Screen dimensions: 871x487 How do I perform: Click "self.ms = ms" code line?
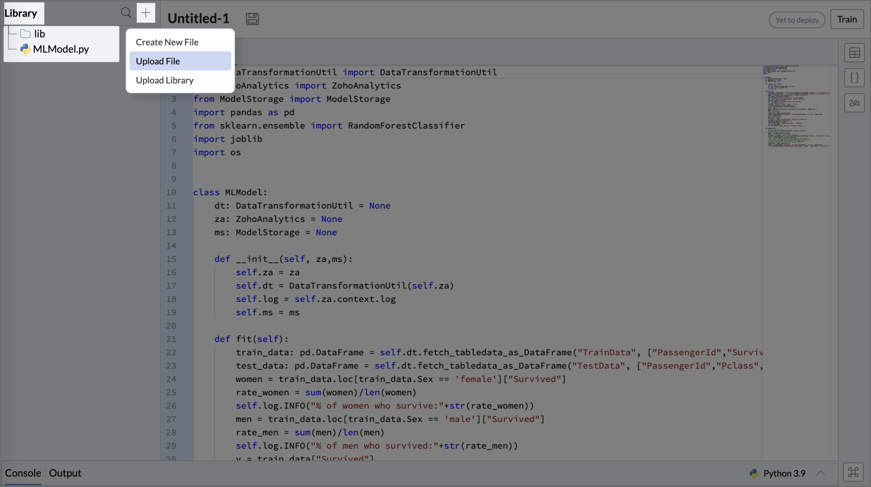pyautogui.click(x=268, y=312)
